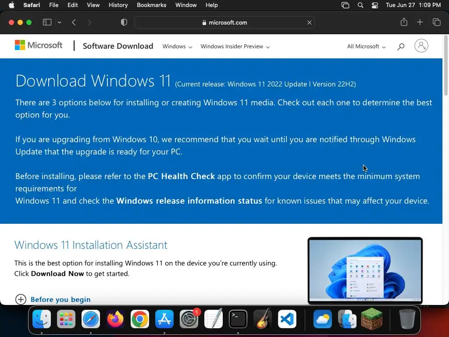This screenshot has height=337, width=449.
Task: Click the Windows 11 Installation Assistant heading
Action: [91, 245]
